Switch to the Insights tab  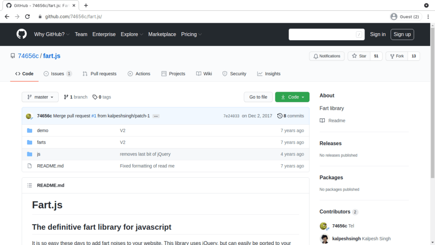pos(269,74)
